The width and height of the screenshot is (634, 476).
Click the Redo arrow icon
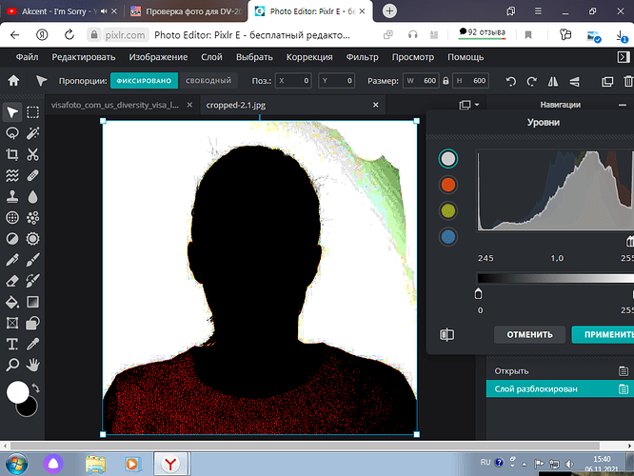(x=532, y=81)
